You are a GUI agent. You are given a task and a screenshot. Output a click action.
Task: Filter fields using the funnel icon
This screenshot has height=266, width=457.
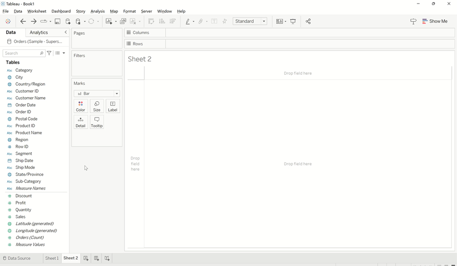click(49, 53)
